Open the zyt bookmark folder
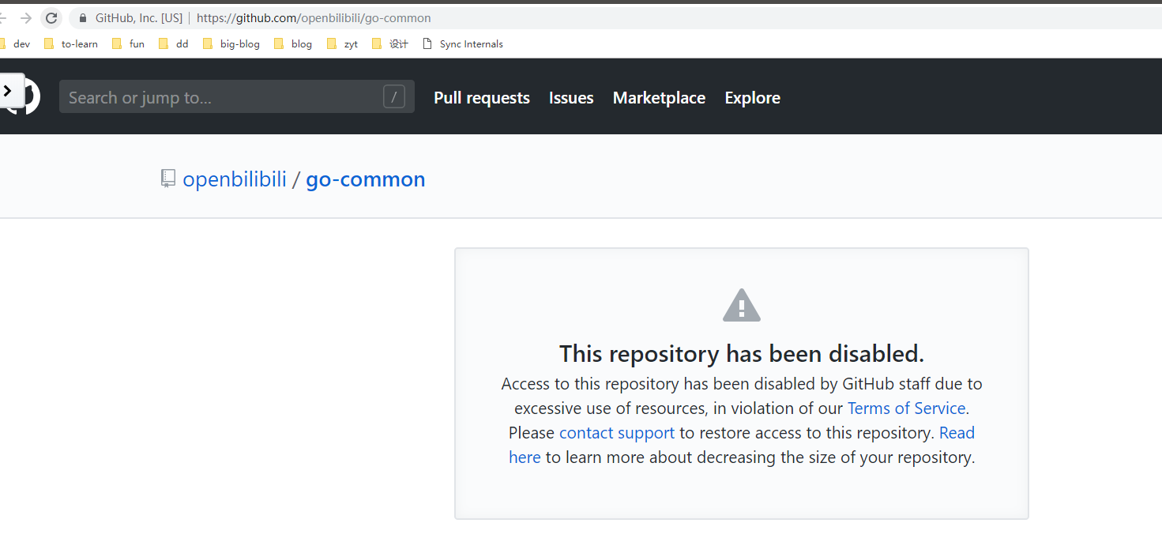The height and width of the screenshot is (557, 1162). coord(343,44)
